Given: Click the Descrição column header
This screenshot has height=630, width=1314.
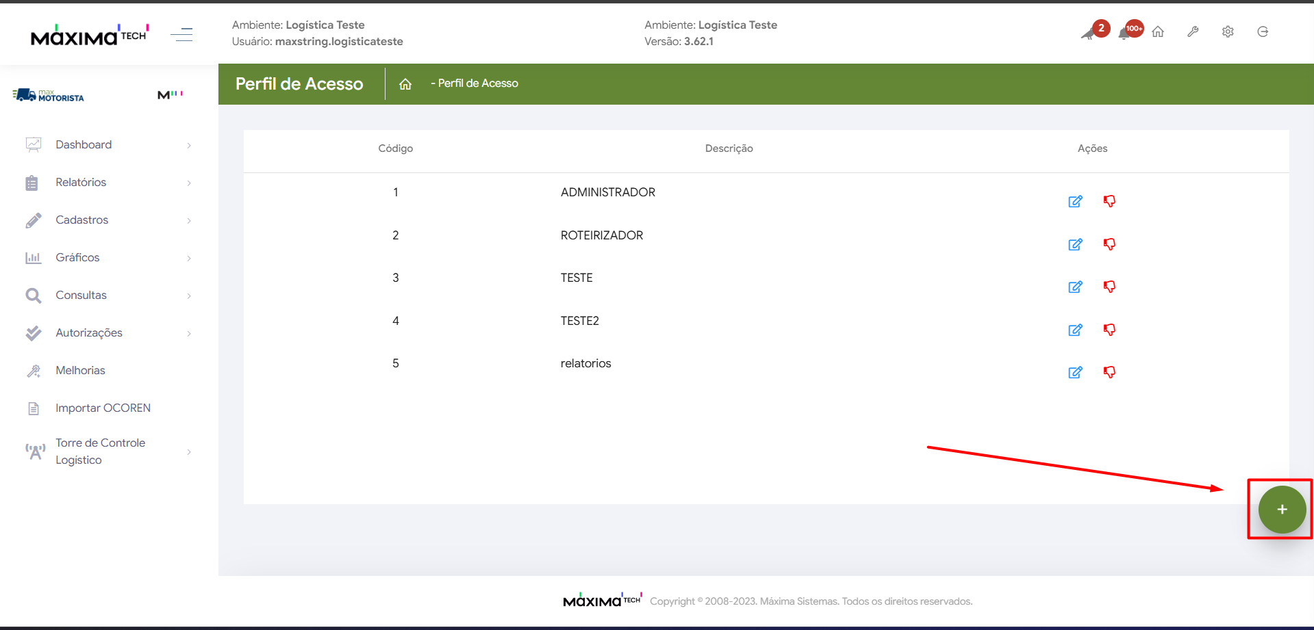Looking at the screenshot, I should tap(729, 148).
